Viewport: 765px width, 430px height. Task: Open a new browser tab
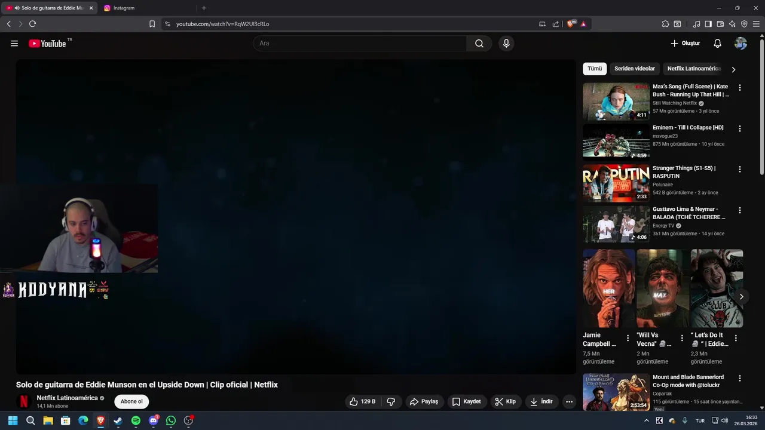pos(204,8)
